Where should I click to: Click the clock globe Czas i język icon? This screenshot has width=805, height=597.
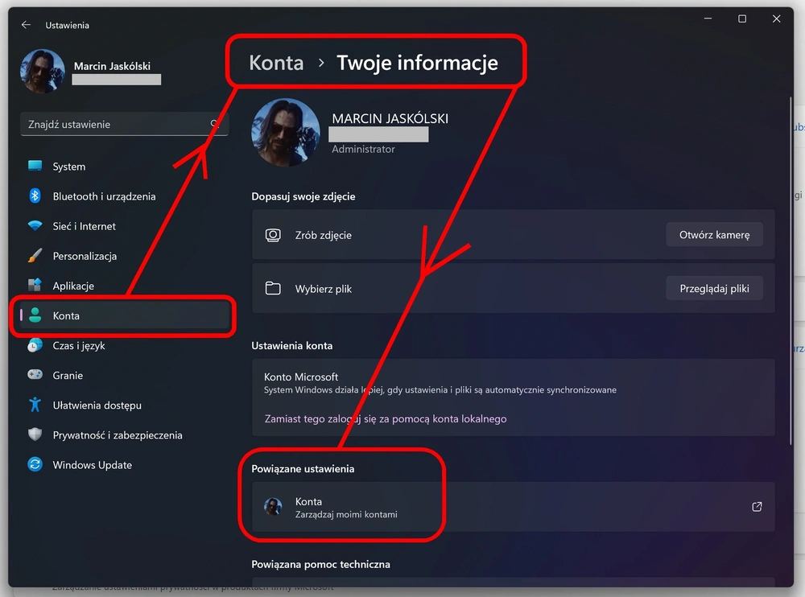point(35,345)
